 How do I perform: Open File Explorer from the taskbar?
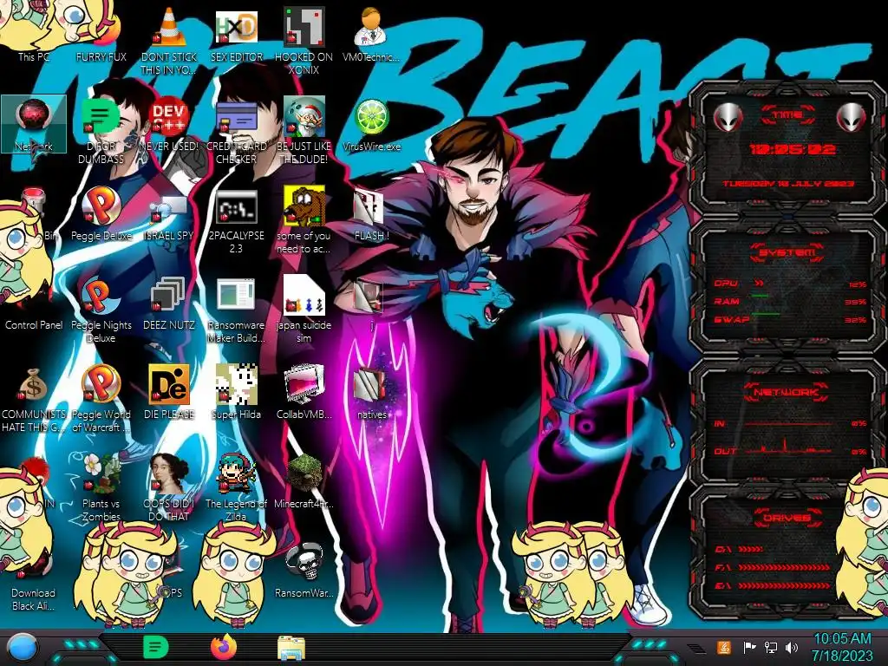tap(291, 648)
